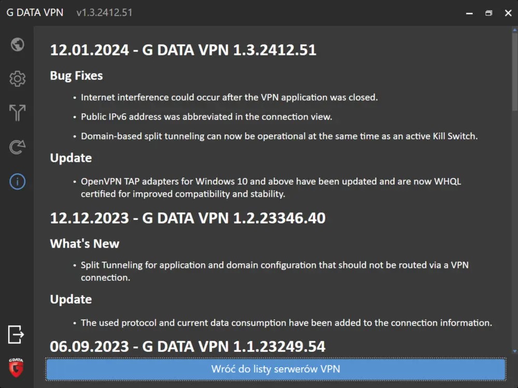The width and height of the screenshot is (518, 388).
Task: Click the Public IPv6 address bullet
Action: tap(206, 117)
